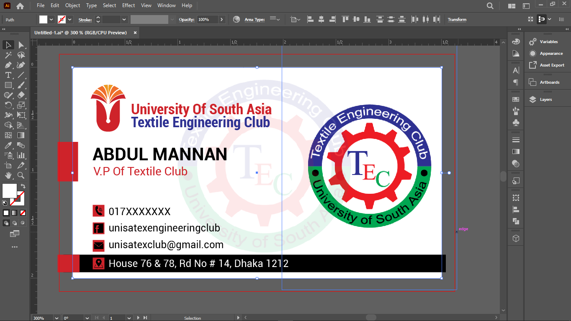The image size is (571, 321).
Task: Expand the Opacity options arrow
Action: click(x=222, y=20)
